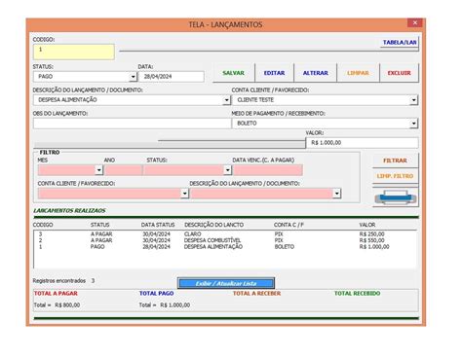Close the Tela - Lançamentos window
This screenshot has width=462, height=358.
click(x=415, y=22)
